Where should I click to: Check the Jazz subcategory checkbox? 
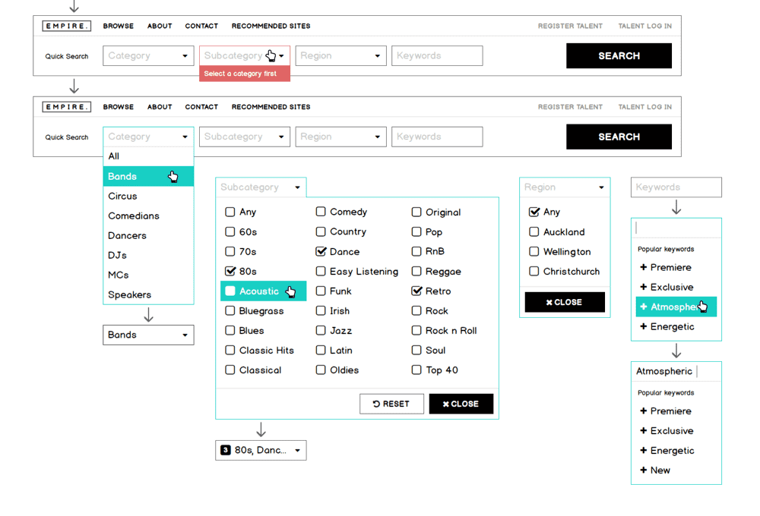pyautogui.click(x=321, y=330)
